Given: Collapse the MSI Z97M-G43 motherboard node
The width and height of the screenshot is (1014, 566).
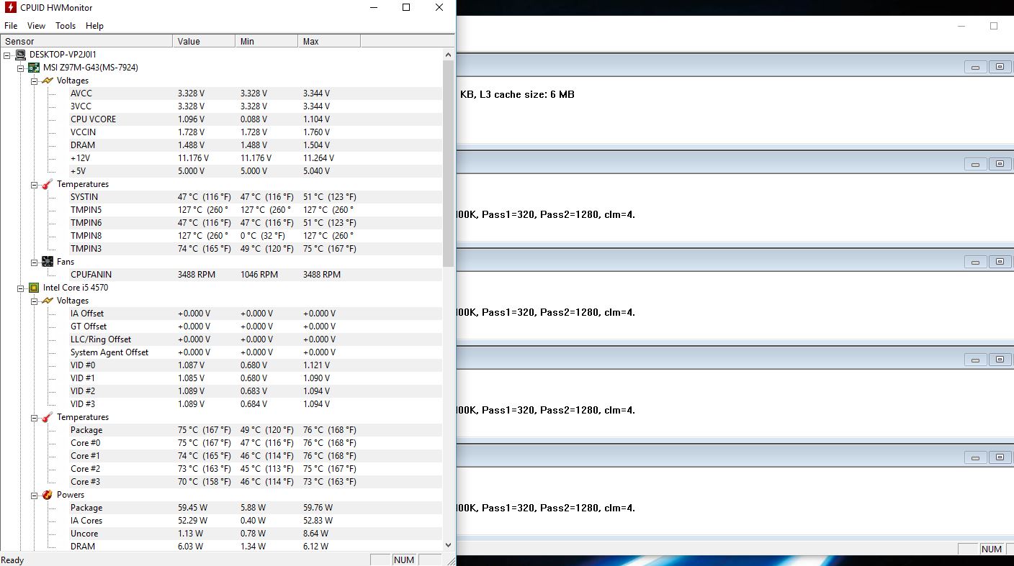Looking at the screenshot, I should point(21,68).
